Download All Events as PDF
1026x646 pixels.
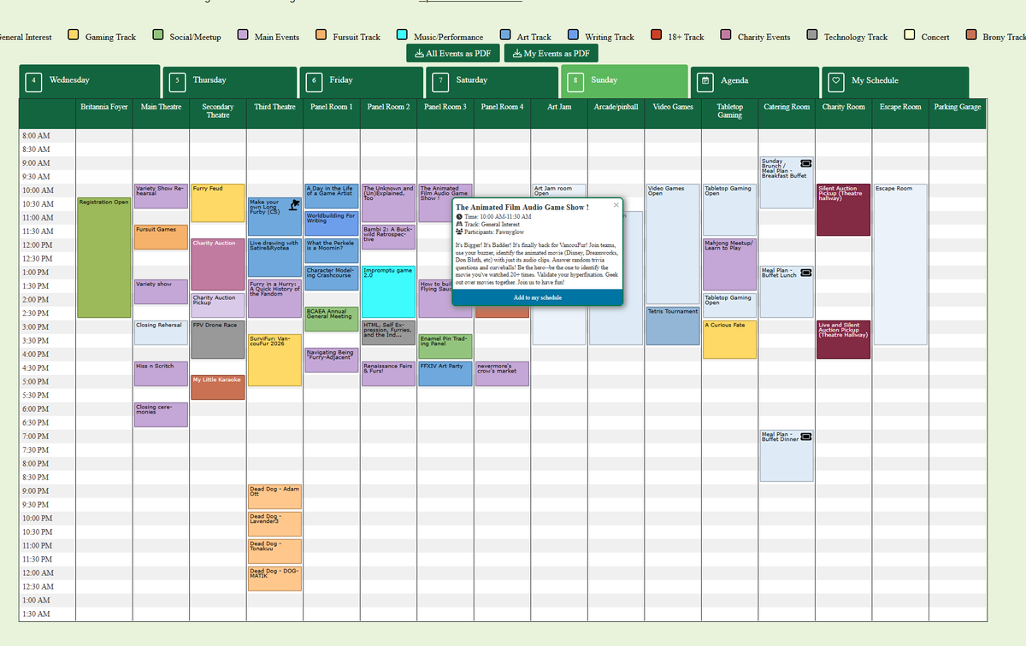[x=452, y=53]
